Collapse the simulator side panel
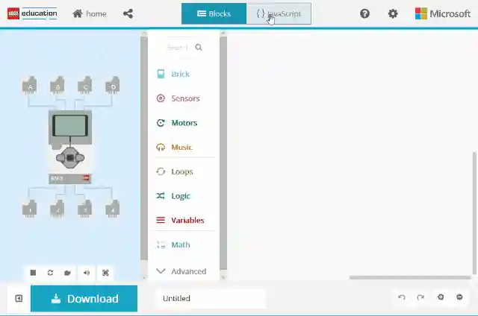 click(x=19, y=298)
